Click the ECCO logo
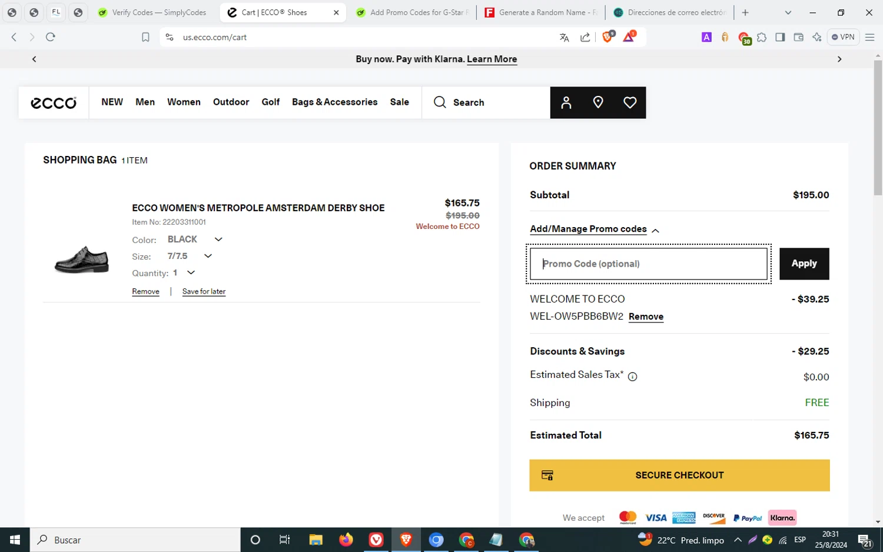Viewport: 883px width, 552px height. click(x=54, y=103)
